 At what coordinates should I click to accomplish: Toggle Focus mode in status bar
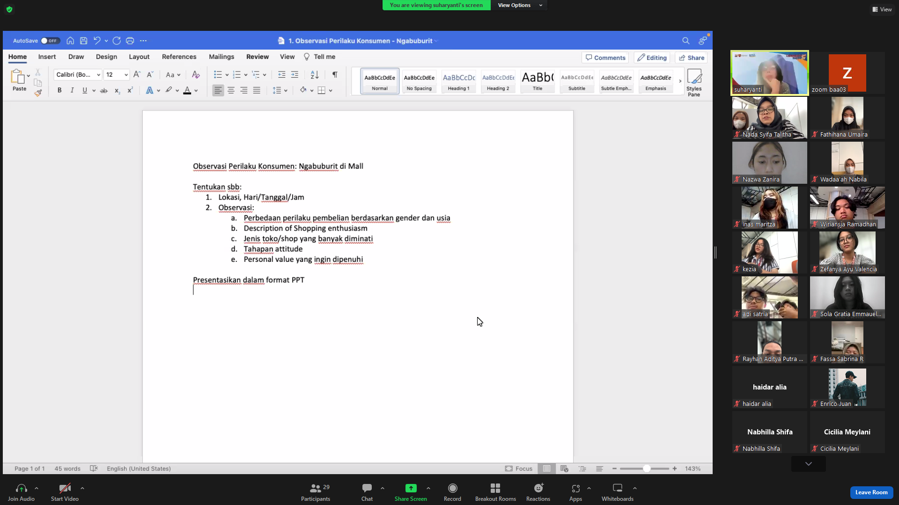coord(519,469)
